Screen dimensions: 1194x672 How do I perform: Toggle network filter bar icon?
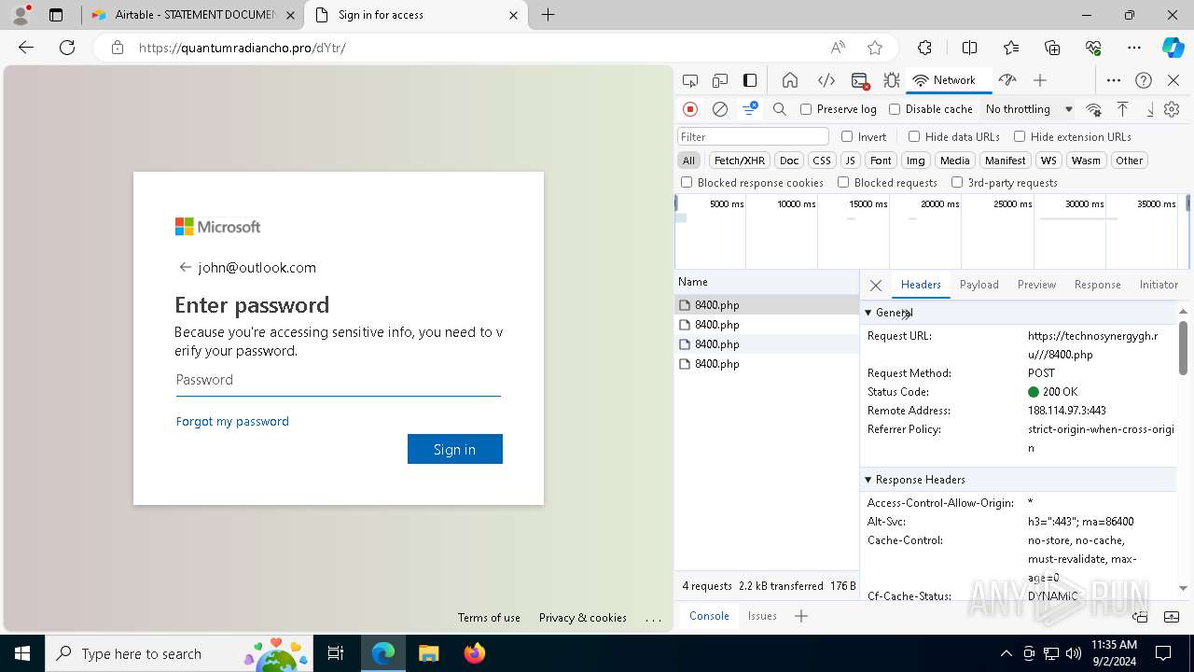[750, 109]
